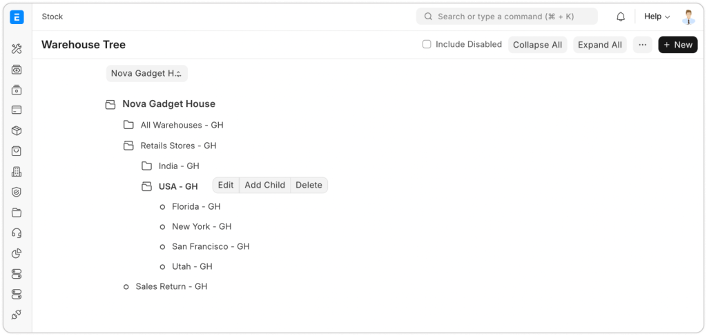Image resolution: width=707 pixels, height=336 pixels.
Task: Select the San Francisco - GH warehouse
Action: coord(210,246)
